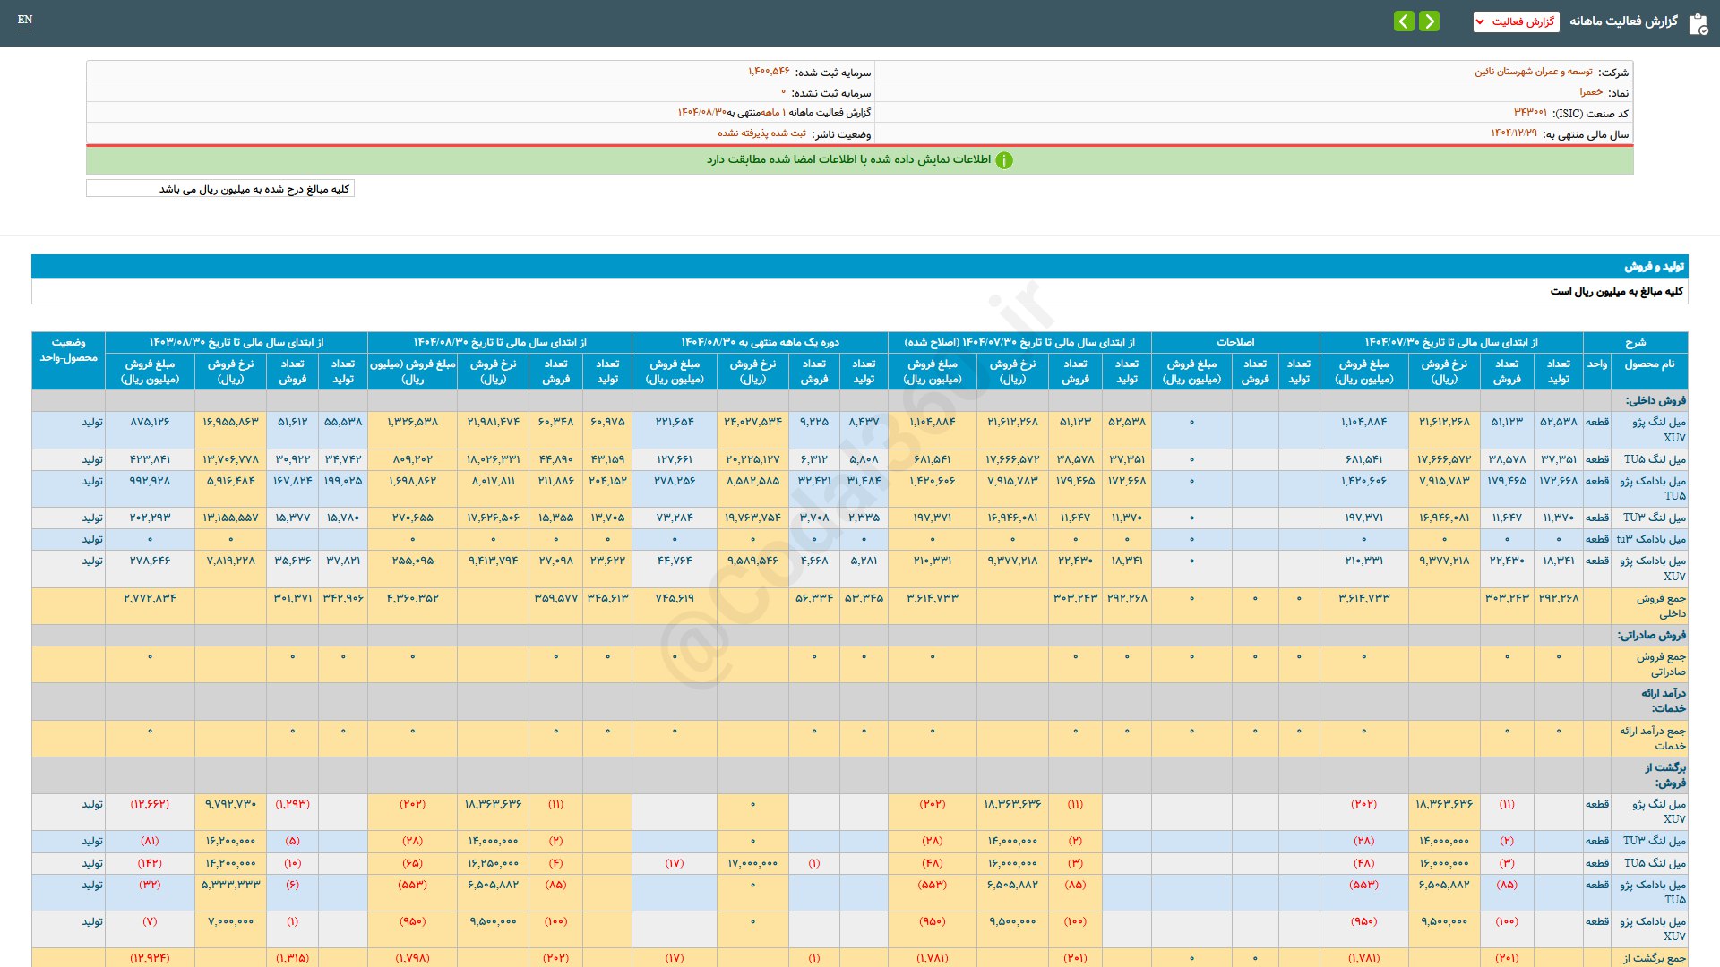
Task: Click the فروش صادراتی section row
Action: pyautogui.click(x=1651, y=635)
